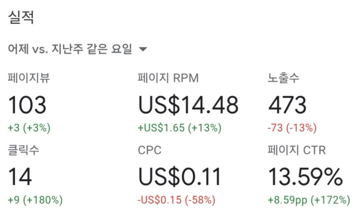Open the date comparison dropdown arrow
The image size is (355, 218).
click(143, 49)
